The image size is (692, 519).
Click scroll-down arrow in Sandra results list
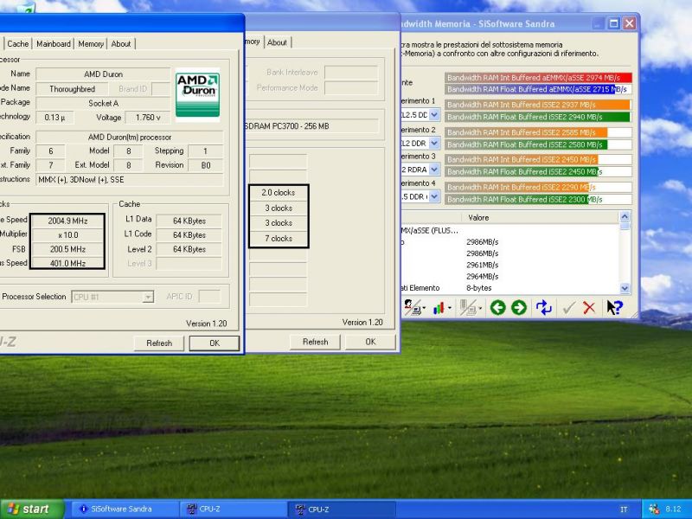pos(625,288)
